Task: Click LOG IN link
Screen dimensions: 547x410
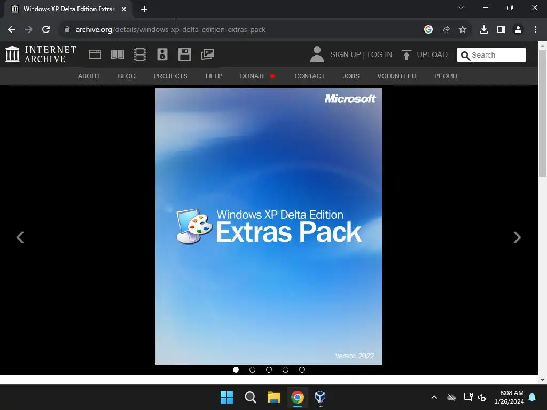Action: tap(380, 55)
